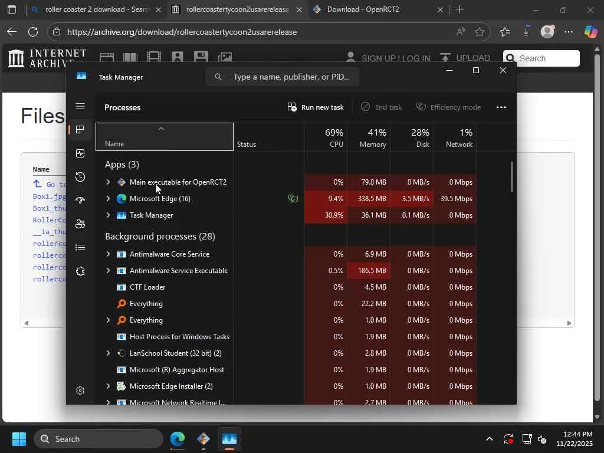This screenshot has width=604, height=453.
Task: Select Processes page icon in sidebar
Action: click(80, 129)
